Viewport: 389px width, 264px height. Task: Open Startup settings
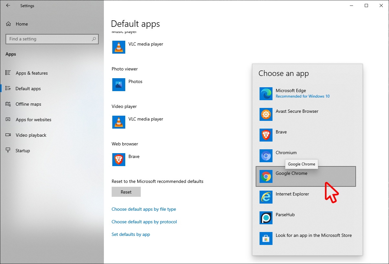tap(52, 151)
